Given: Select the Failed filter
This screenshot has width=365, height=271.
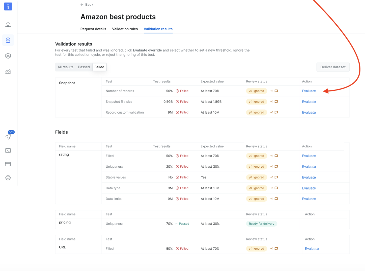Looking at the screenshot, I should pos(99,67).
